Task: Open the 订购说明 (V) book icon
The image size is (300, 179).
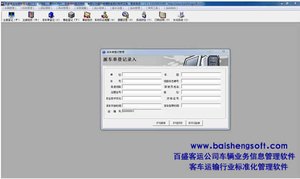Action: (162, 16)
